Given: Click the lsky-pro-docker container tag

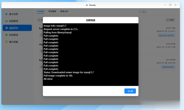Looking at the screenshot, I should [166, 35].
